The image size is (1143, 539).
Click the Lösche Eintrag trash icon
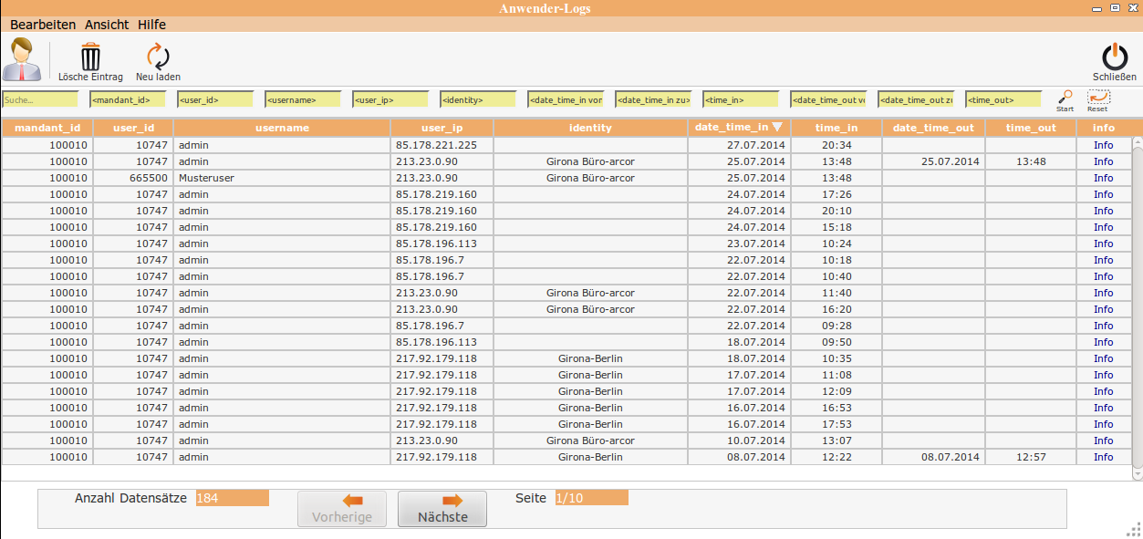tap(90, 57)
